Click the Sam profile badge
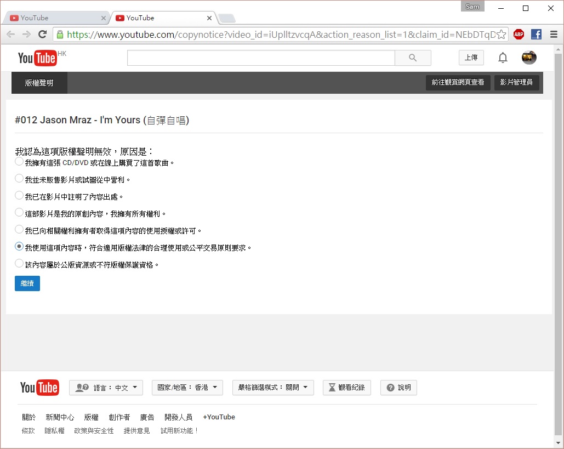The width and height of the screenshot is (564, 449). (472, 7)
